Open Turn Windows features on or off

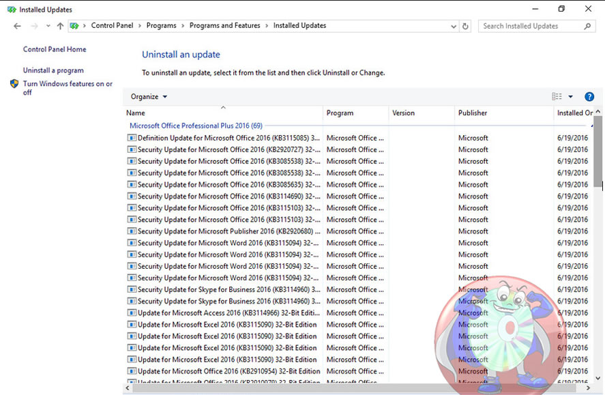pos(68,88)
